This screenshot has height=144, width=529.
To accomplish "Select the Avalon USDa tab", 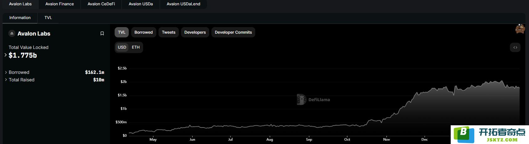I will point(141,4).
